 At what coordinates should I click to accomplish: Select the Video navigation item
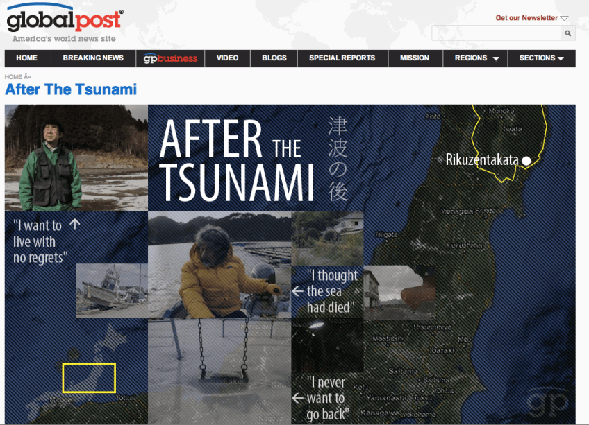(227, 58)
